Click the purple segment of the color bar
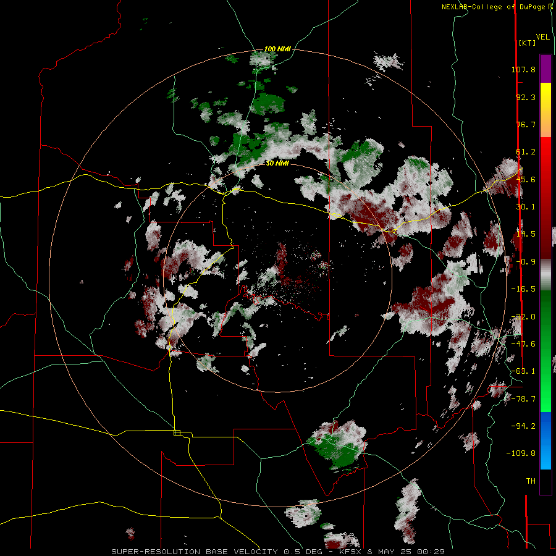Screen dimensions: 556x556 545,69
